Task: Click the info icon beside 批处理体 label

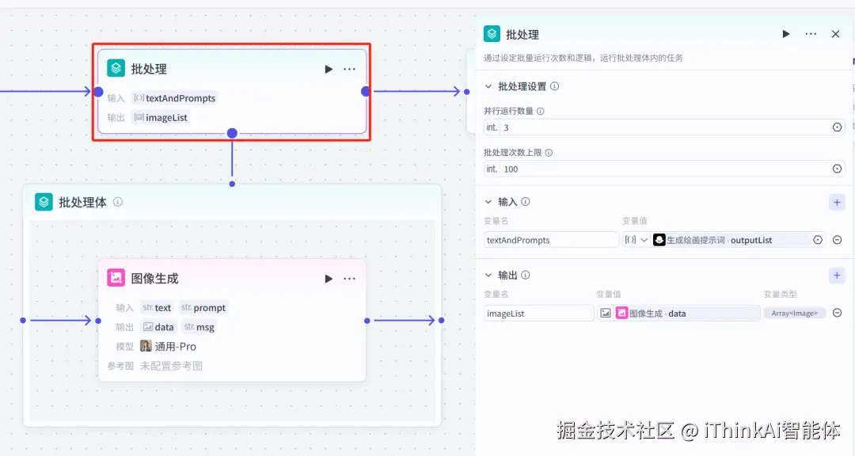Action: click(117, 202)
